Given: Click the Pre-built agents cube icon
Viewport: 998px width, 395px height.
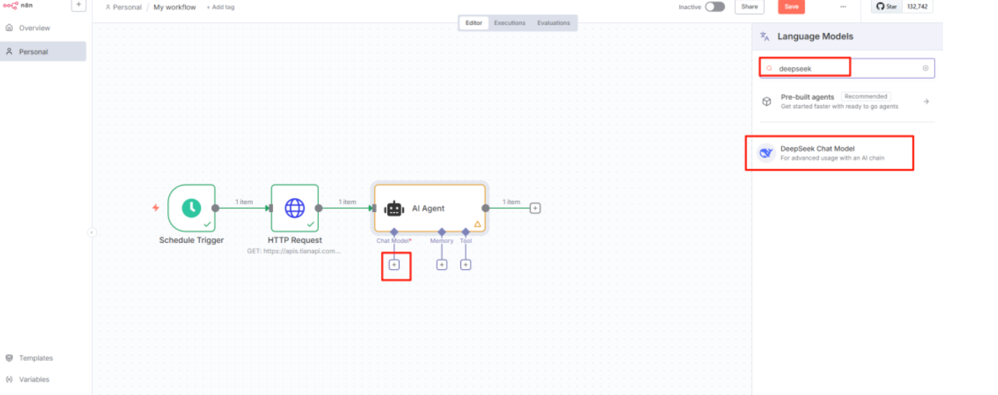Looking at the screenshot, I should [x=766, y=101].
